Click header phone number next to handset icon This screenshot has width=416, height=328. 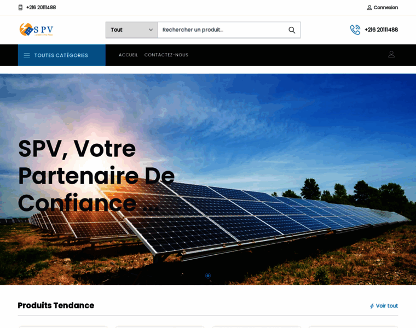(382, 30)
